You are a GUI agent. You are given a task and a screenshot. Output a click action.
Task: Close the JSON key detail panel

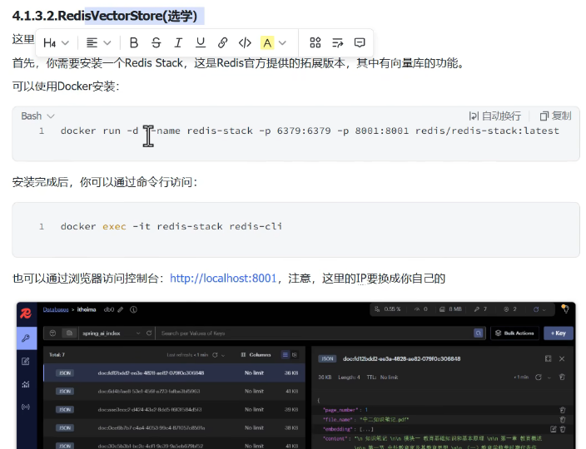pos(562,358)
